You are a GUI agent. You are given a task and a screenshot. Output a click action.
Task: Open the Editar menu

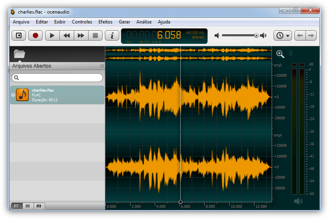pyautogui.click(x=42, y=22)
